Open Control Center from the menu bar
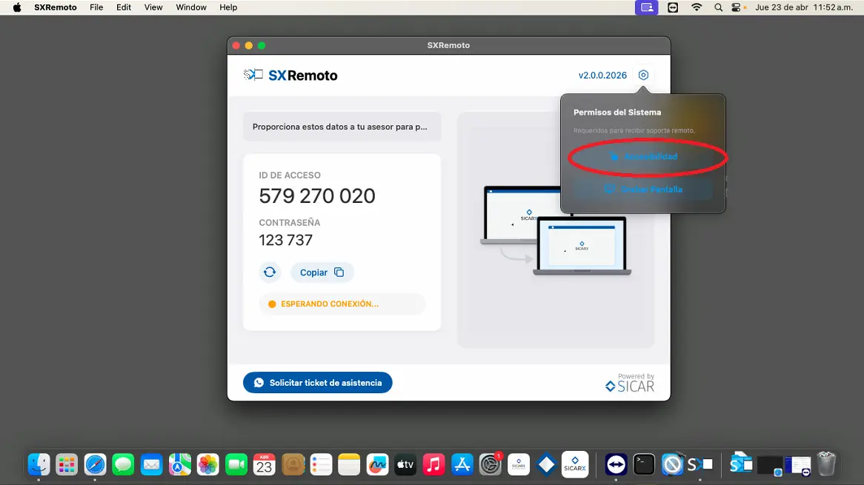 click(x=737, y=7)
